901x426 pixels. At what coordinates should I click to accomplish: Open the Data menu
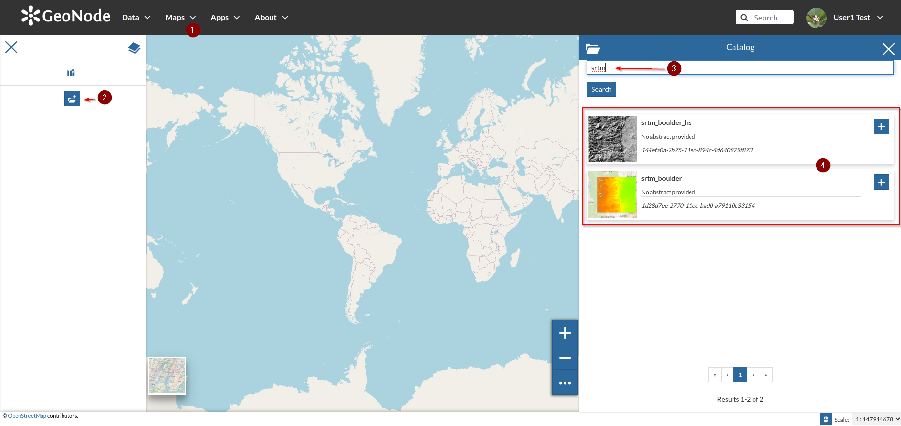click(x=136, y=18)
